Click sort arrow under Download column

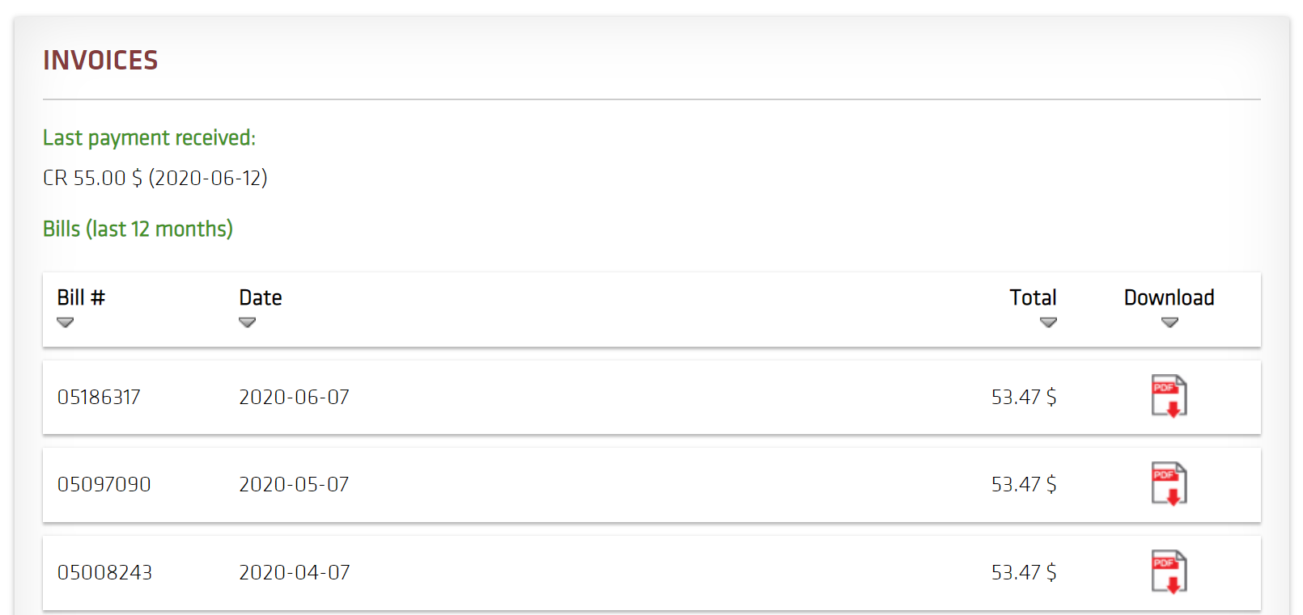pos(1169,322)
